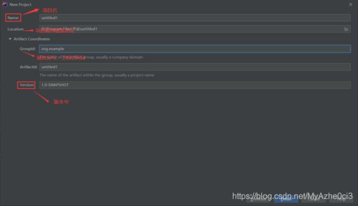This screenshot has height=206, width=358.
Task: Focus the Name input field
Action: click(195, 18)
